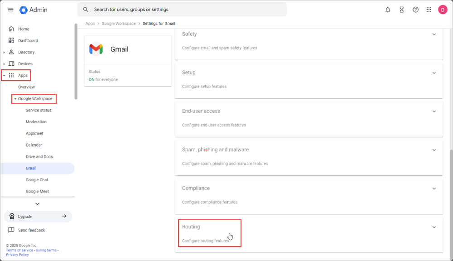Expand the Routing settings section
The height and width of the screenshot is (261, 453).
point(434,227)
